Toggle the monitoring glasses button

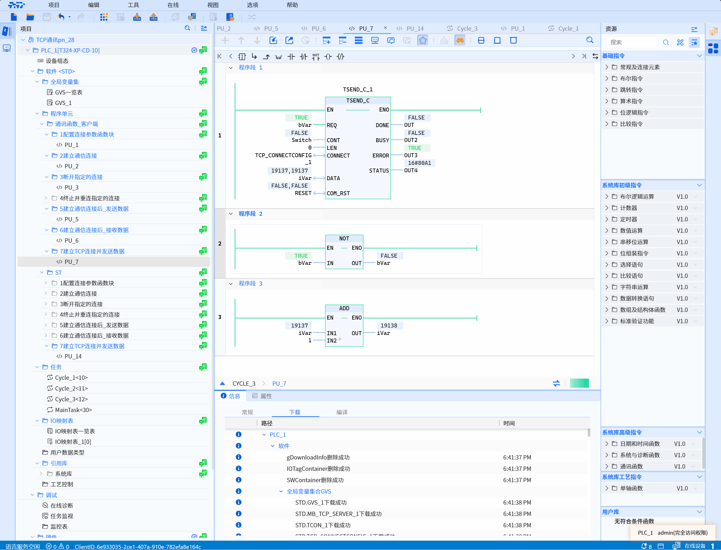pos(460,40)
